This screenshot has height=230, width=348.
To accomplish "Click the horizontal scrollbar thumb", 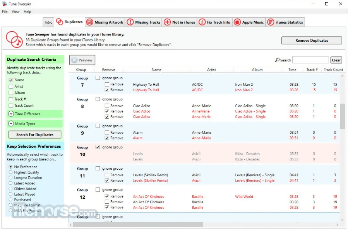I will pos(138,225).
